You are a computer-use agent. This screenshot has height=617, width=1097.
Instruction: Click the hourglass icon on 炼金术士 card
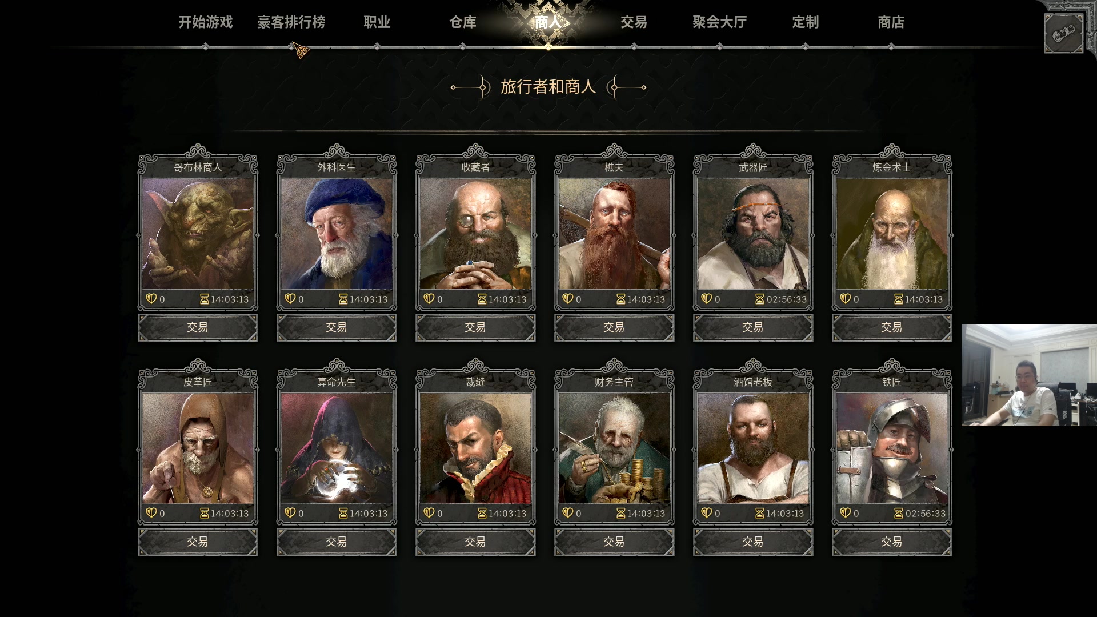point(898,299)
